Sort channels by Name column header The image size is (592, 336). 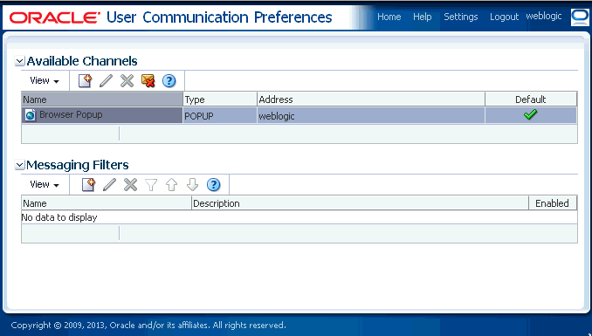point(102,99)
